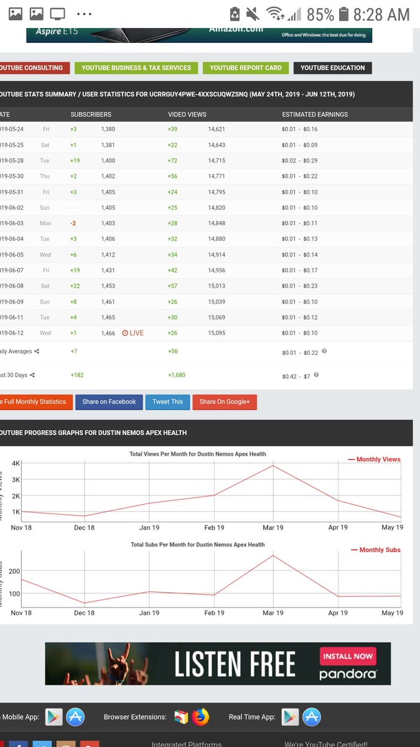Select the 8:28 AM clock

click(381, 14)
